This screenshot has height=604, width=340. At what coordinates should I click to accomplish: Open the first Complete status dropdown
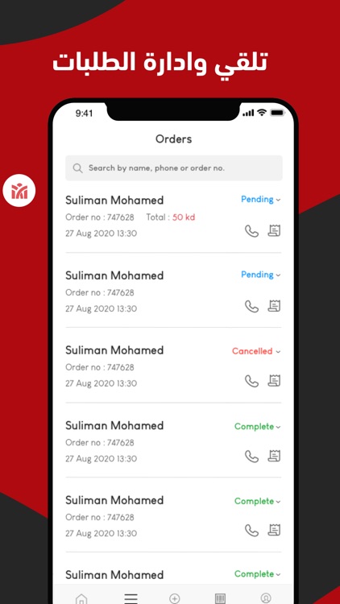pos(257,426)
